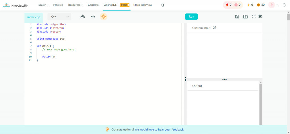This screenshot has width=290, height=134.
Task: Click the upload code icon
Action: (x=83, y=17)
